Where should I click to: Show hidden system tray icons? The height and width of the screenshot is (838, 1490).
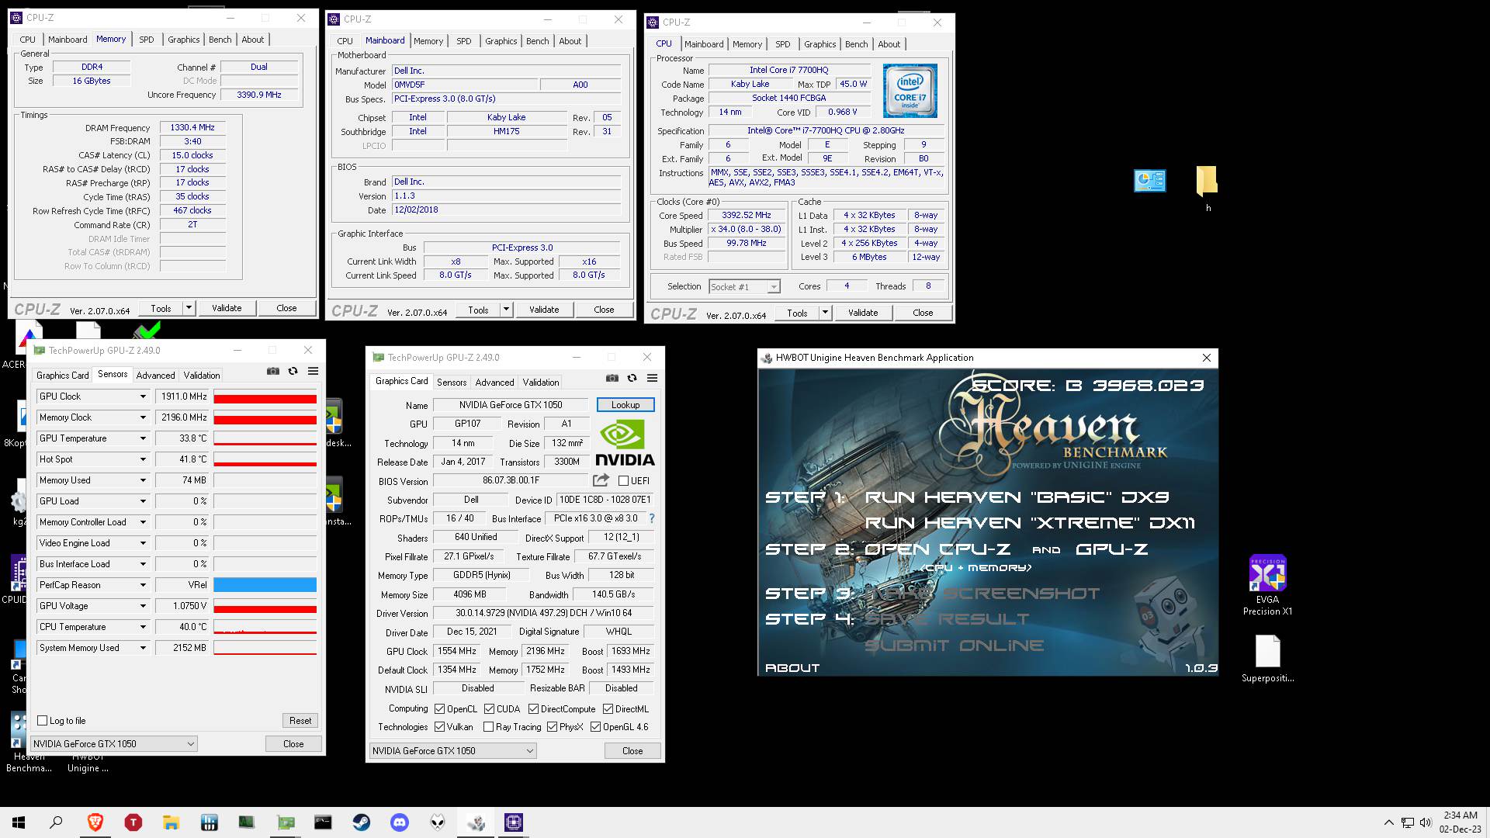pos(1388,822)
